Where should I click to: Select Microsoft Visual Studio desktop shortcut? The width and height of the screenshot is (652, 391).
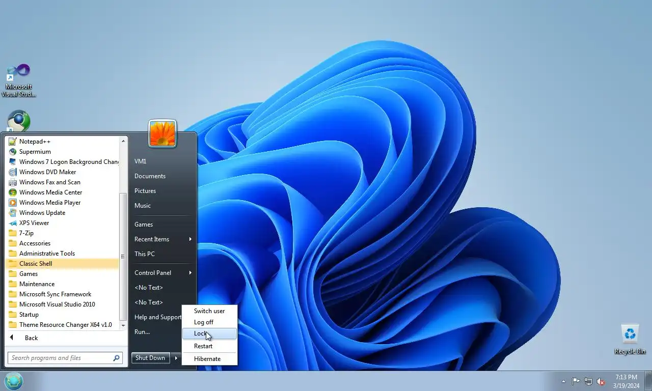pyautogui.click(x=19, y=80)
